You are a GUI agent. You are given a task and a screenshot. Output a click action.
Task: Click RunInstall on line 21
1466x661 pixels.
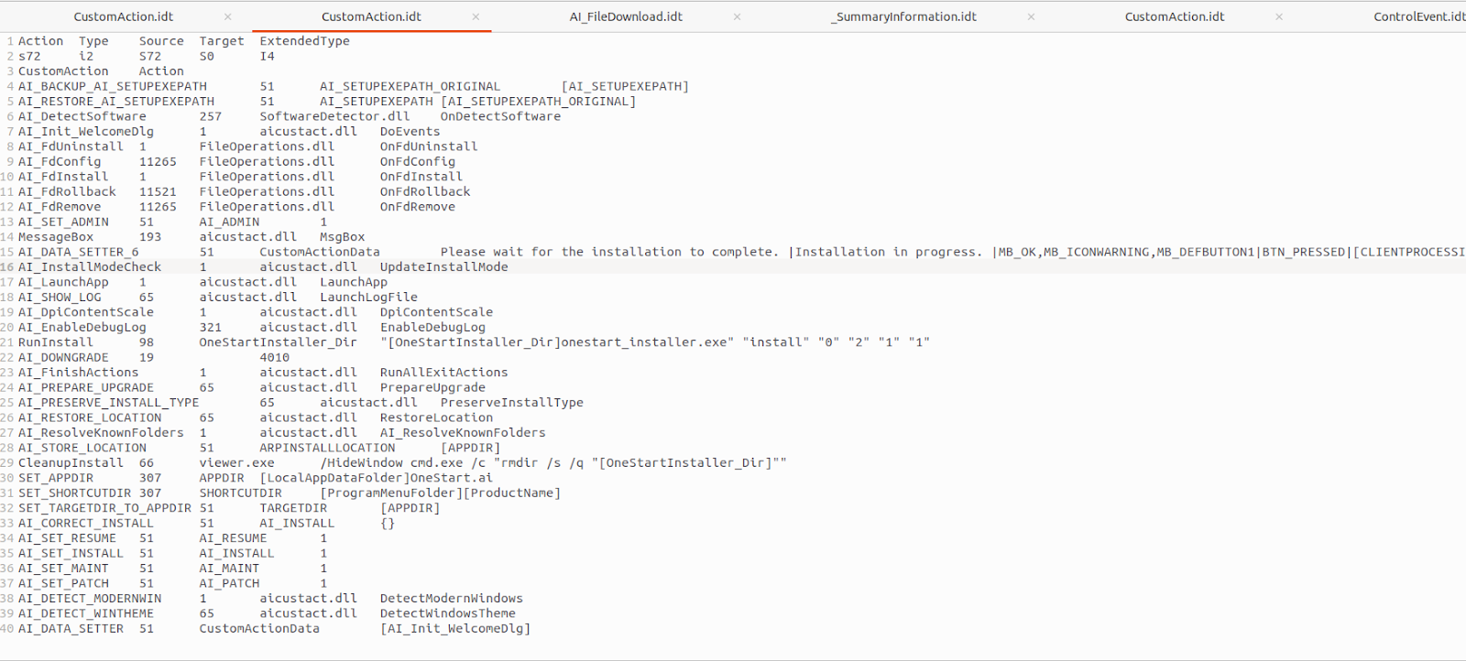[x=56, y=342]
